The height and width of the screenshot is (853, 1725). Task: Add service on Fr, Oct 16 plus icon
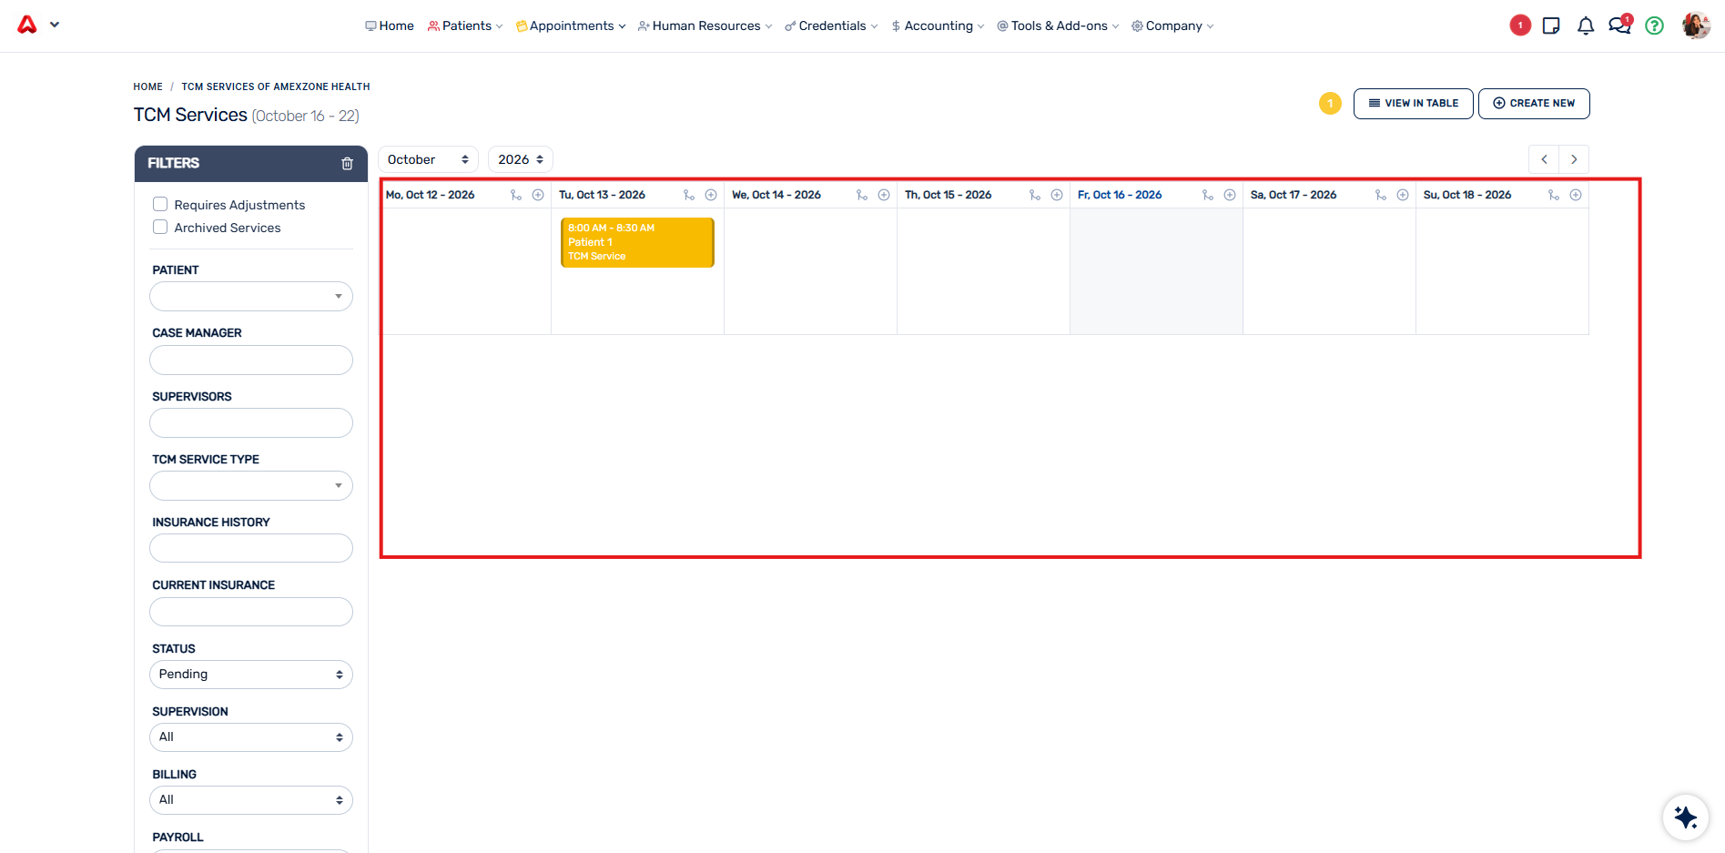tap(1230, 195)
